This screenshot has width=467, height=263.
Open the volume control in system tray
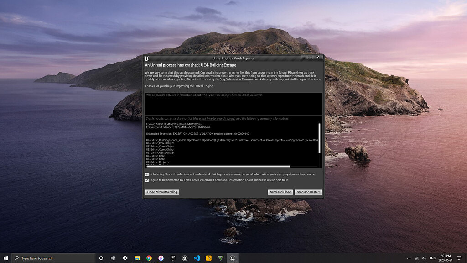(424, 258)
